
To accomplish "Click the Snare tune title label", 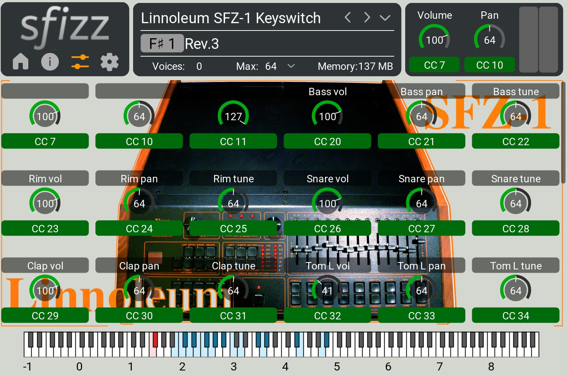I will click(x=516, y=178).
